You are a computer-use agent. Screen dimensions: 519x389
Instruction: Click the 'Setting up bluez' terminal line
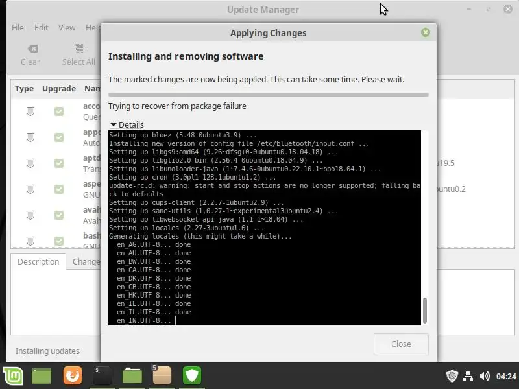pyautogui.click(x=182, y=135)
